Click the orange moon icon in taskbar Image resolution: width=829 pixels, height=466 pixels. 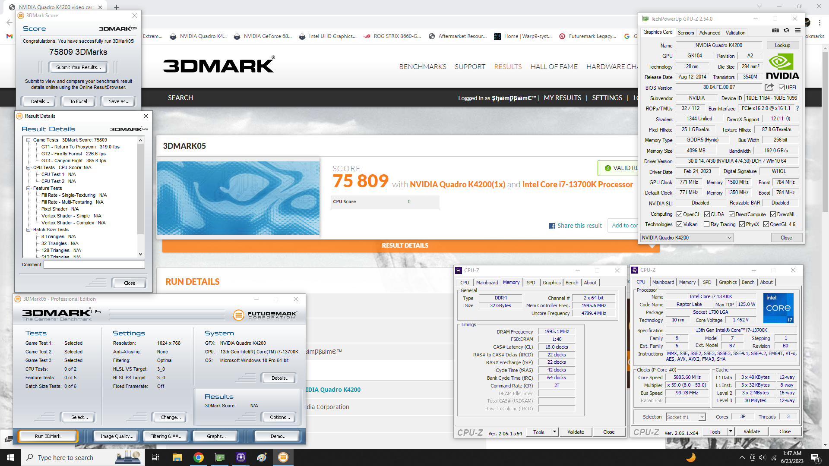[x=691, y=457]
